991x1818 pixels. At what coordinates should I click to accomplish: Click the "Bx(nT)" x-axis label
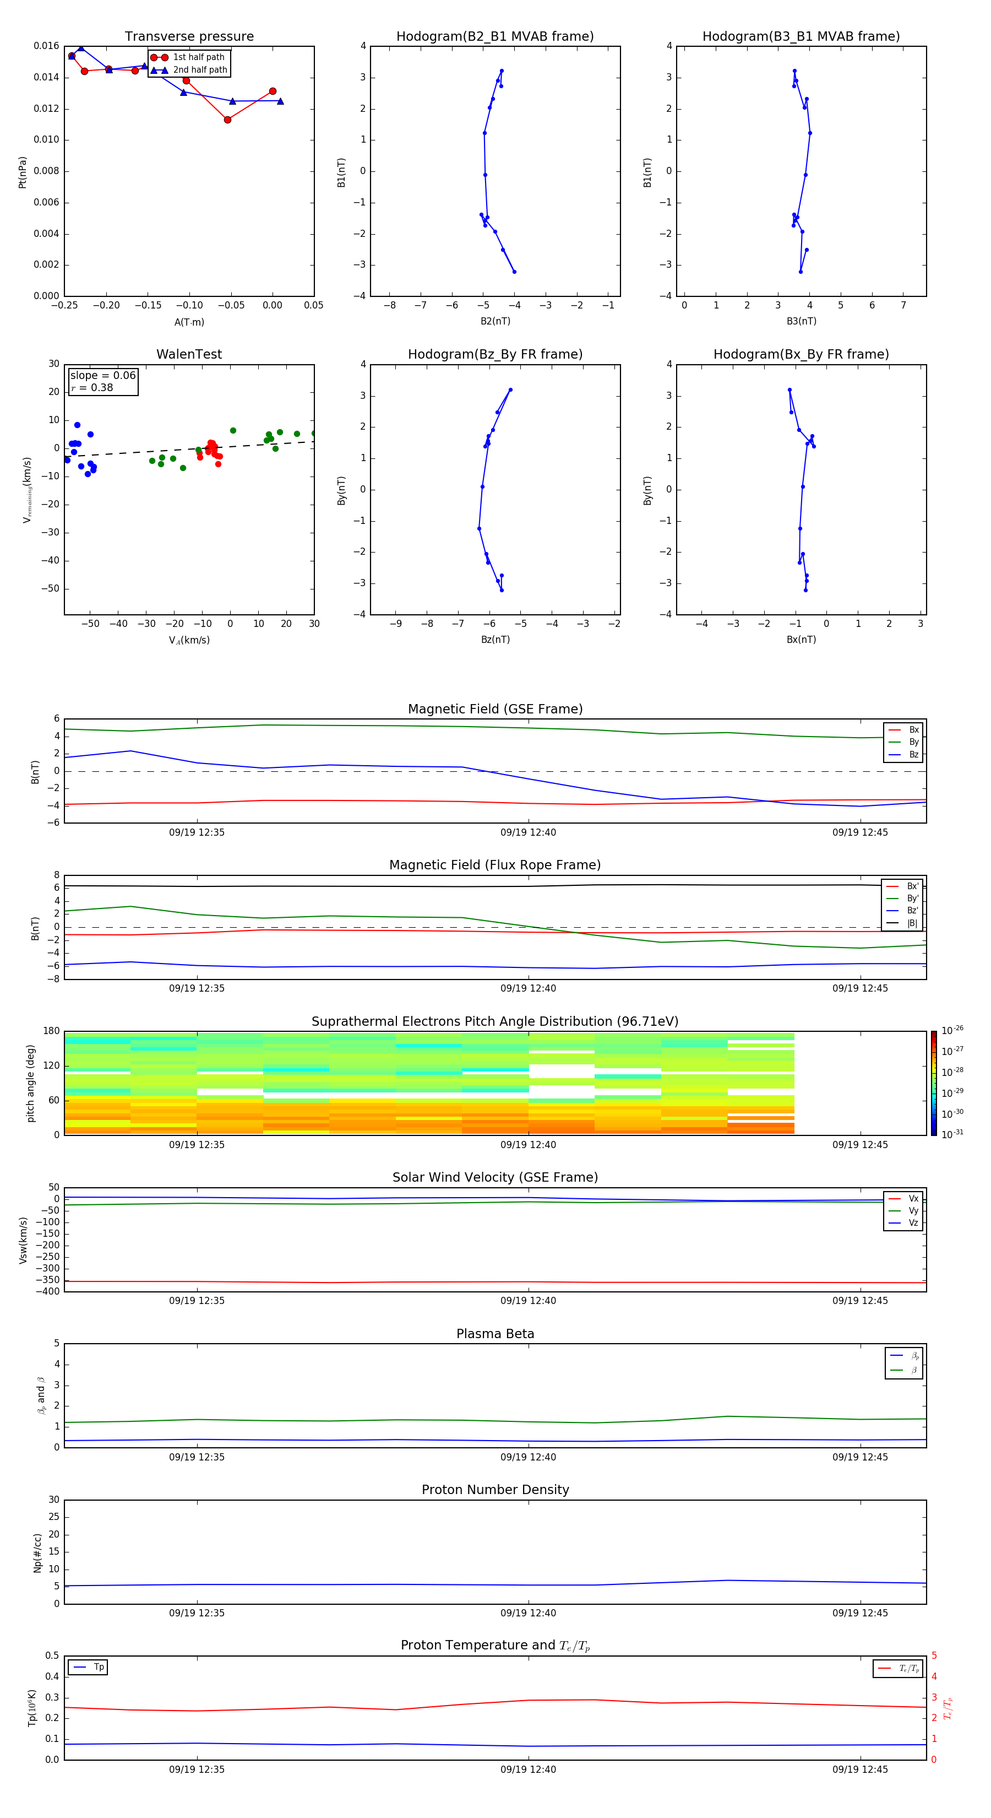(801, 640)
